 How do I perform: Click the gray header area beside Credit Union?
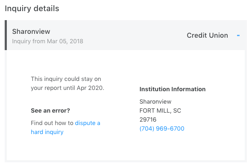click(129, 35)
